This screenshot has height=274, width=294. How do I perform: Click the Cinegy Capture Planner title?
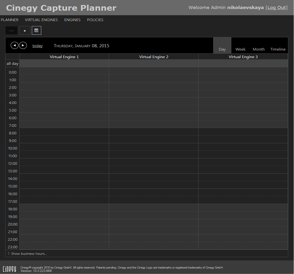click(x=61, y=8)
